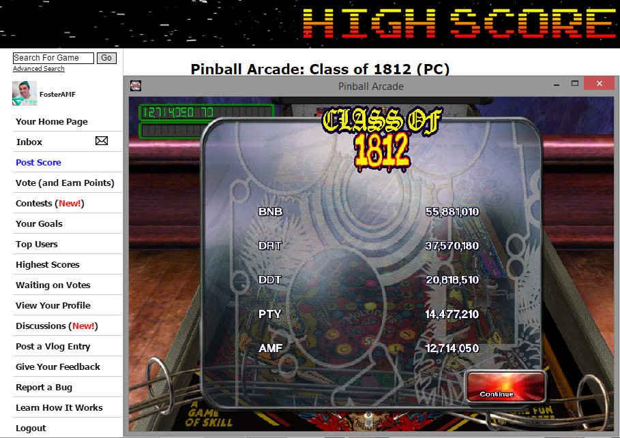The image size is (620, 438).
Task: Click the Pinball Arcade: Class of 1812 (PC) heading
Action: 320,69
